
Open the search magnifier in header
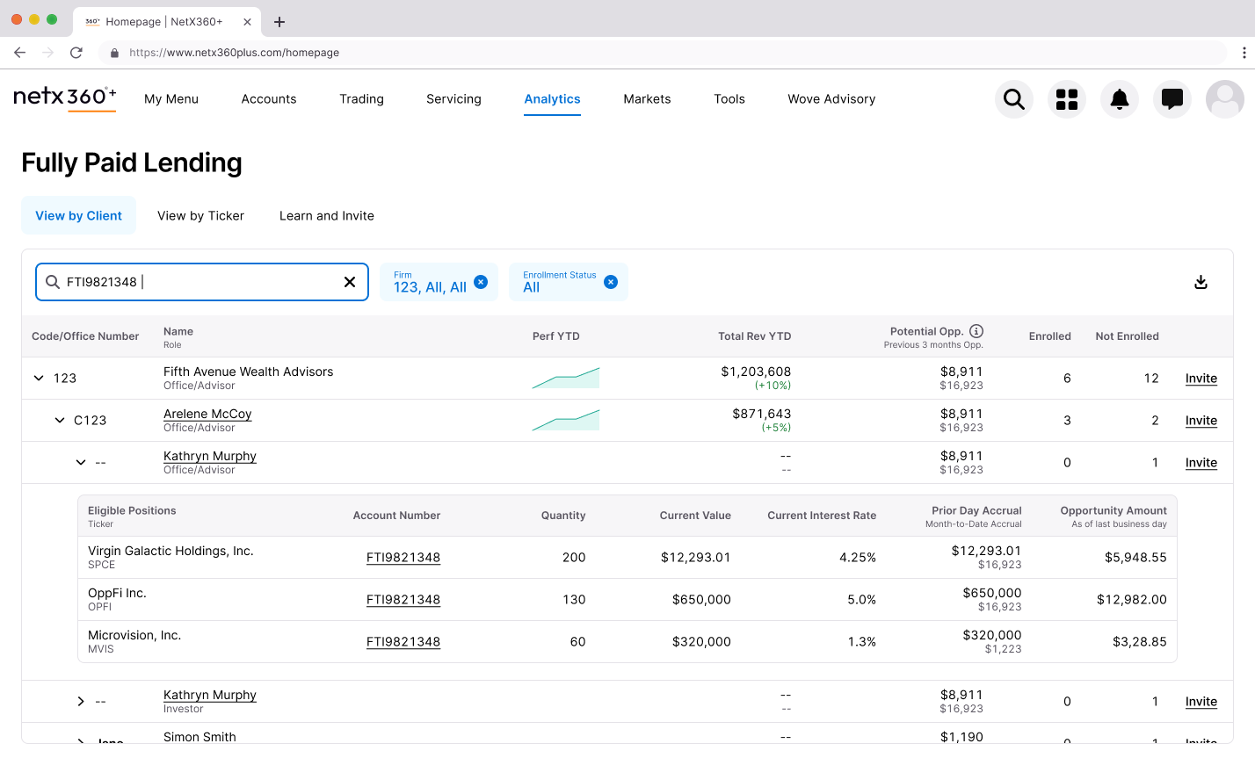(1013, 99)
